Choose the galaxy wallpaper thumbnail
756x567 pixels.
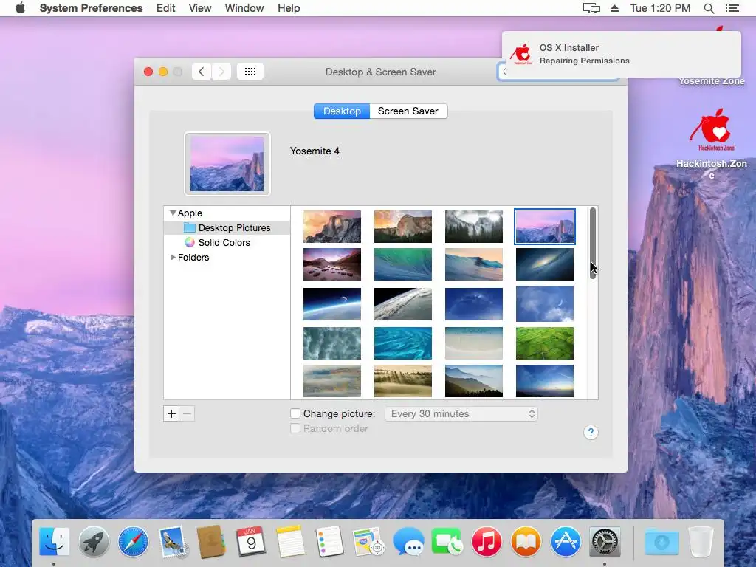pos(545,264)
